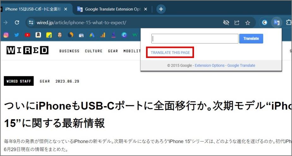
Task: Open a new tab with plus button
Action: click(161, 9)
